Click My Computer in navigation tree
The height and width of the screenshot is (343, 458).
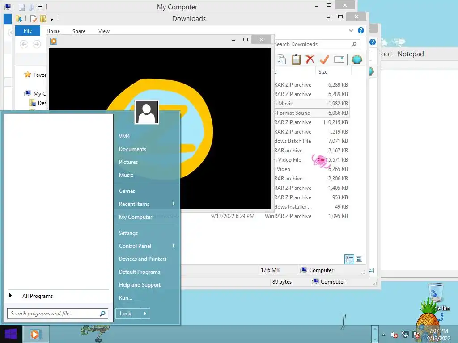coord(35,94)
